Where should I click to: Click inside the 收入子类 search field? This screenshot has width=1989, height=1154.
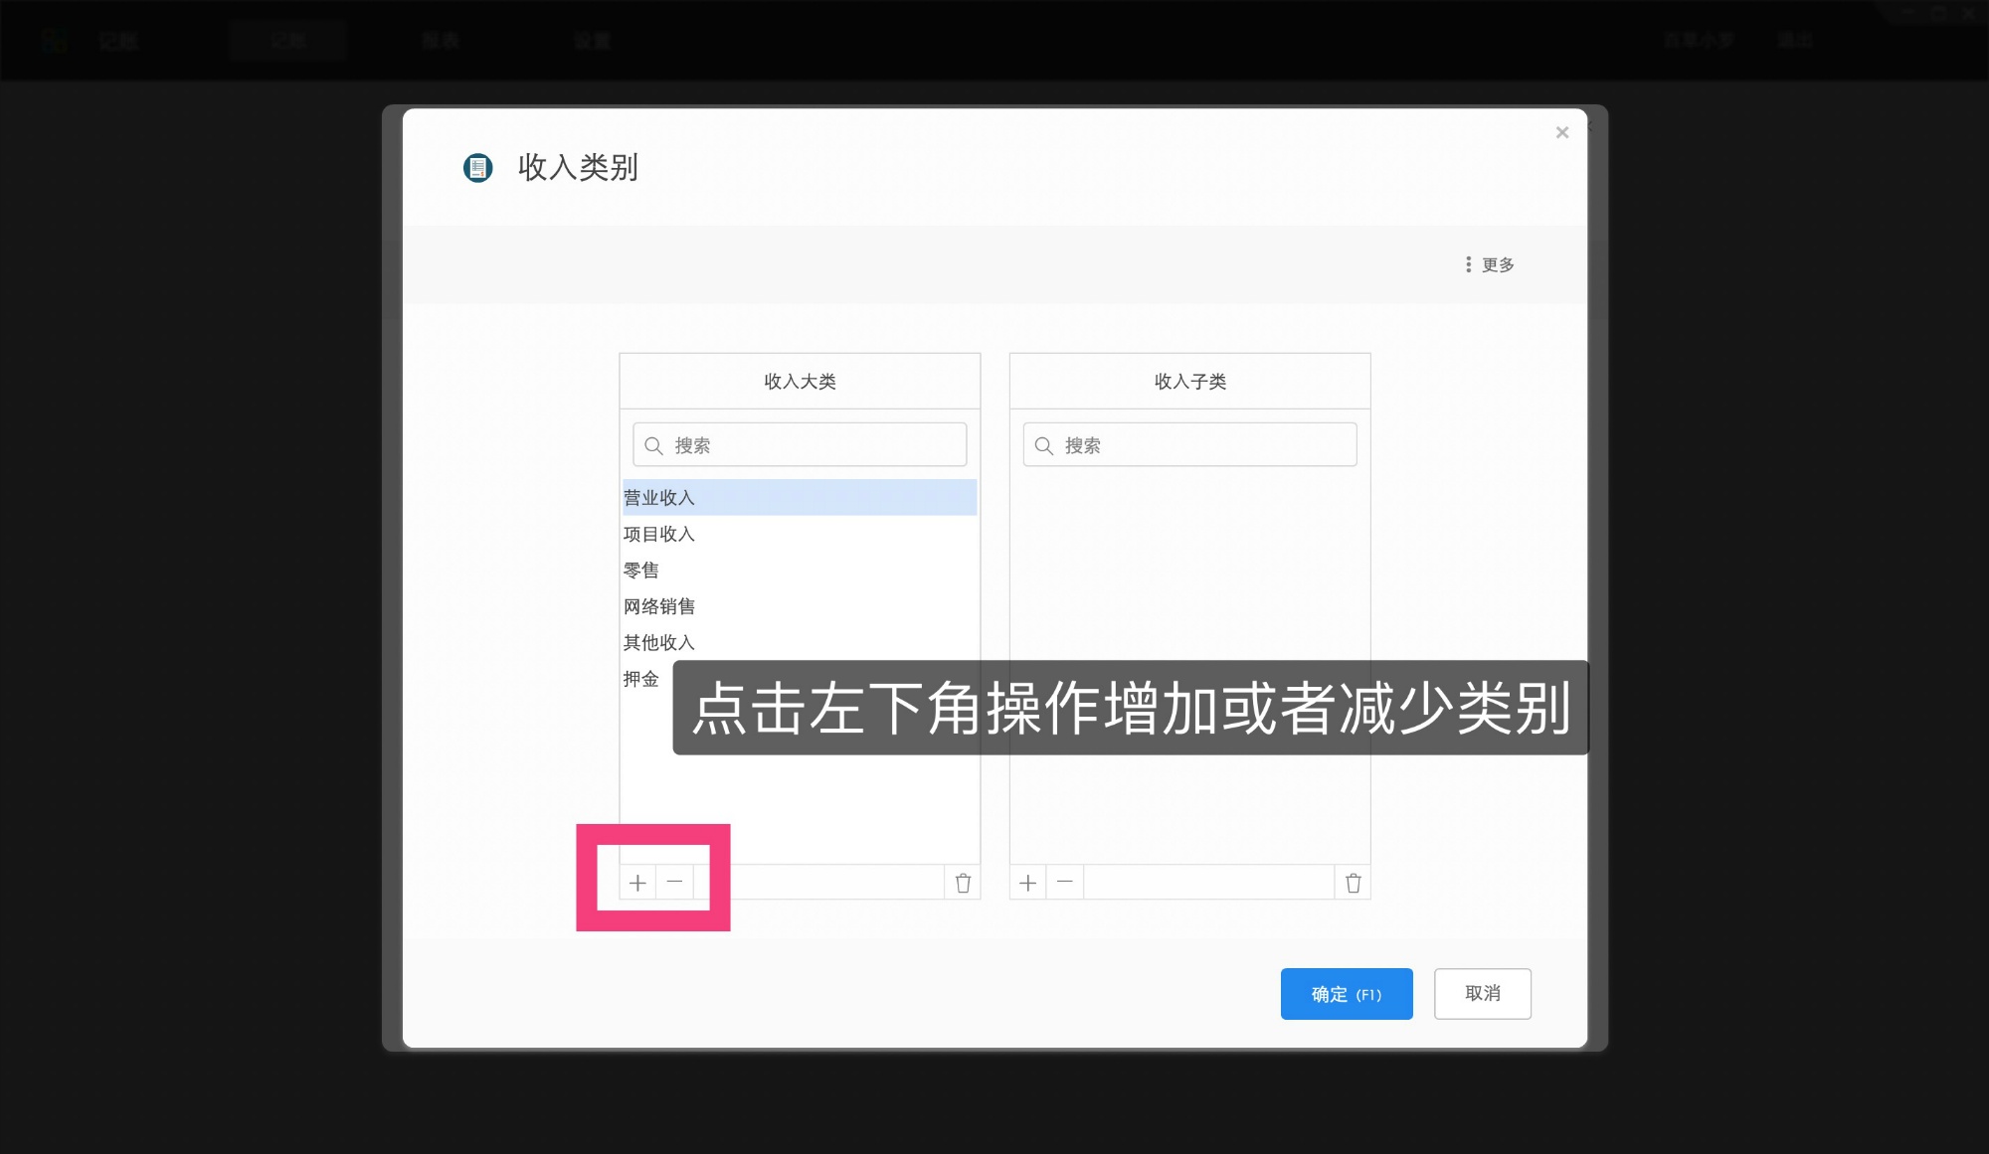tap(1189, 444)
